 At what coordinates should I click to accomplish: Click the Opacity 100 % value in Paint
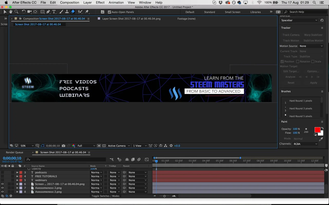tap(296, 129)
